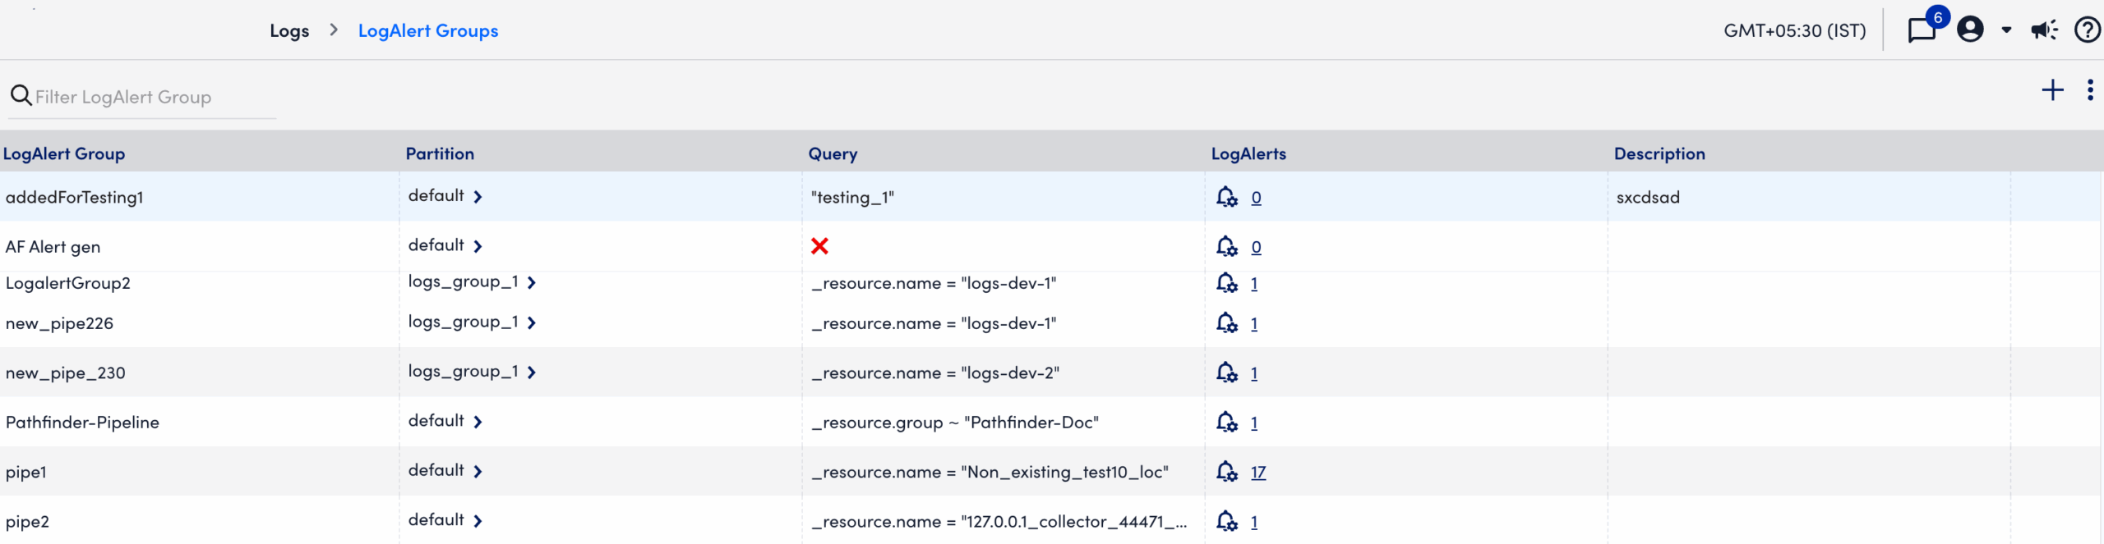The height and width of the screenshot is (544, 2104).
Task: Expand default partition chevron for addedForTesting1
Action: [478, 197]
